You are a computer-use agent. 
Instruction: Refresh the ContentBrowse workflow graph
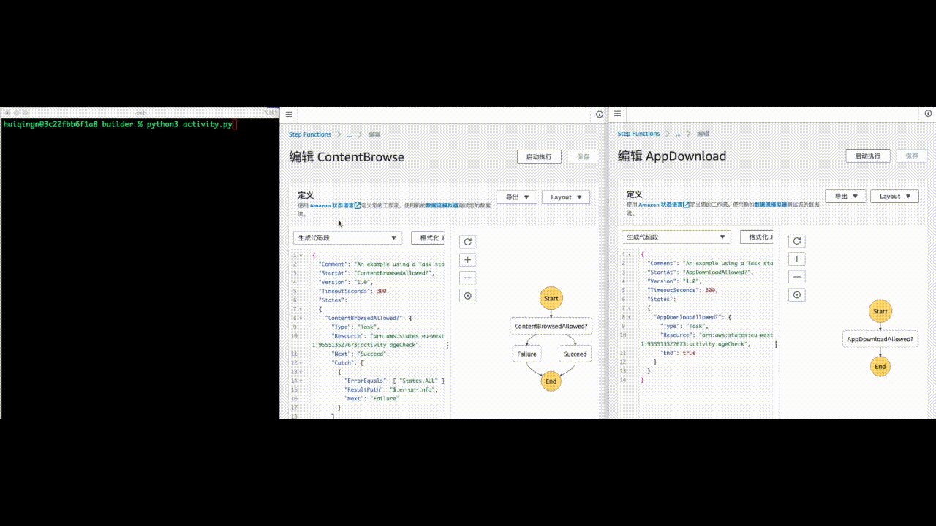pyautogui.click(x=468, y=242)
